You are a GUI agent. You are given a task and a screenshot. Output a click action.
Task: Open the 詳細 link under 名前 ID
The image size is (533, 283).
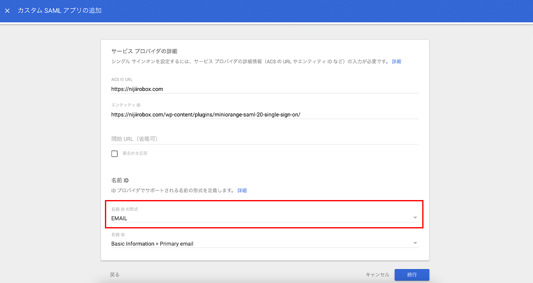point(242,190)
